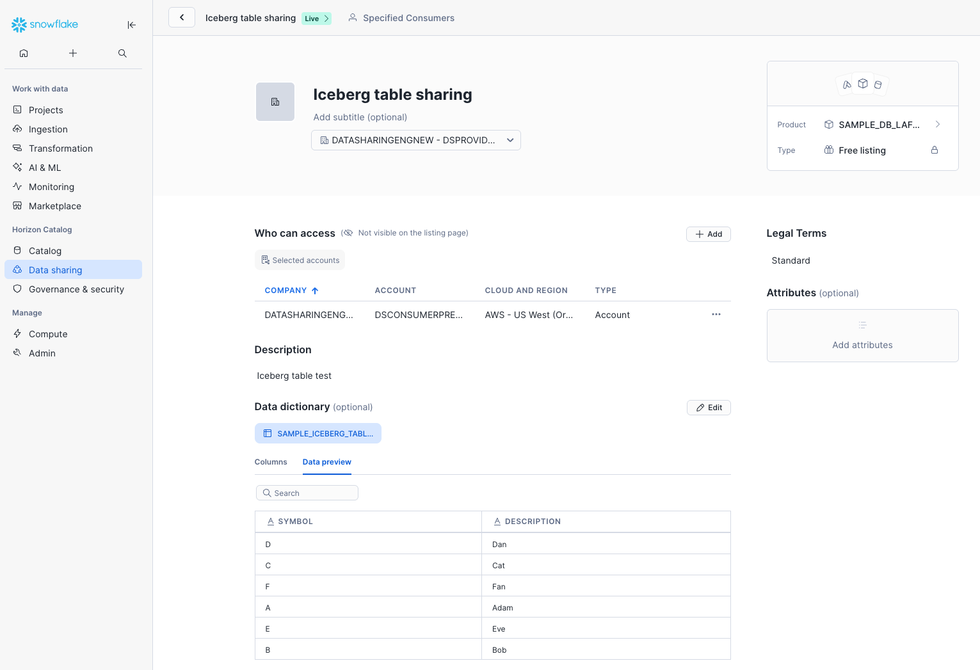Expand the Product SAMPLE_DB_LAF row
Viewport: 980px width, 670px height.
[938, 124]
